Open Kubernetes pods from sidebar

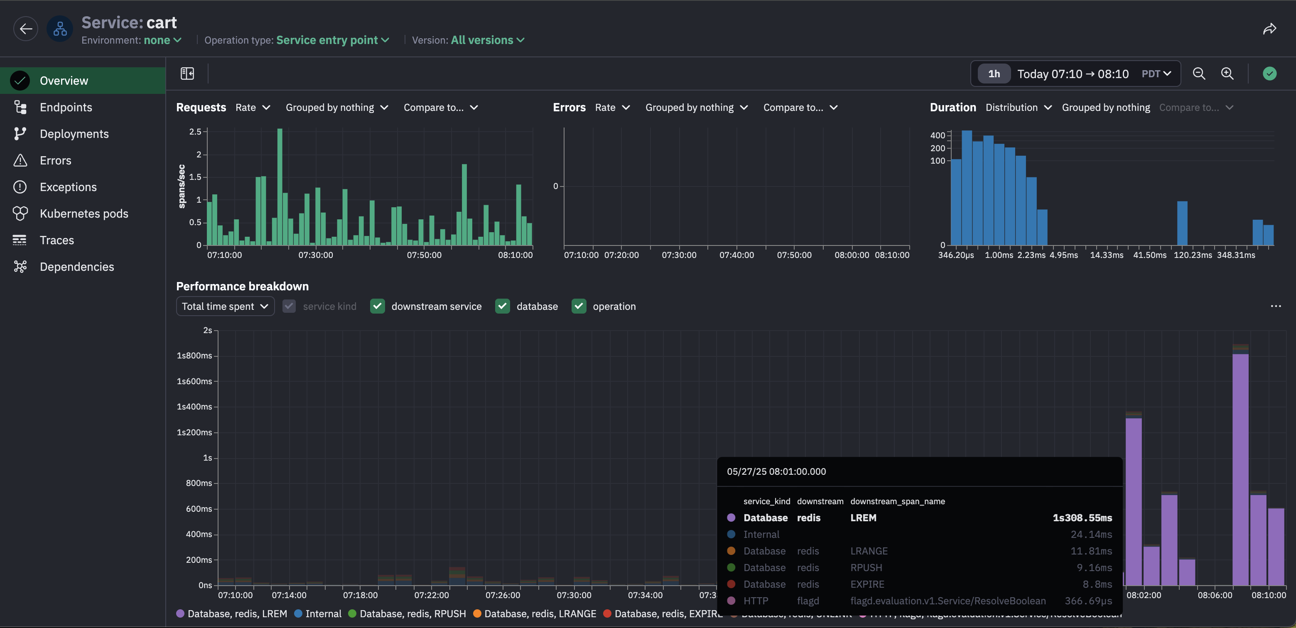83,213
